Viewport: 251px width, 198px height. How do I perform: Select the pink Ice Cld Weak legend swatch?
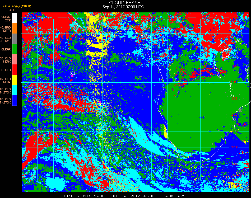pyautogui.click(x=15, y=59)
